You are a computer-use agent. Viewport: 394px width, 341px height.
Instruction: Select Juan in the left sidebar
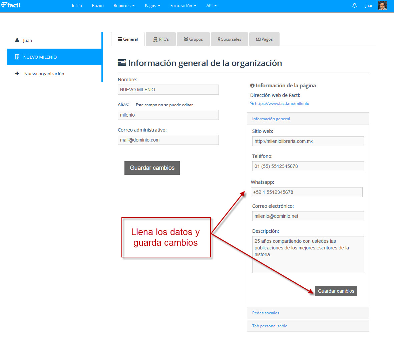coord(54,40)
